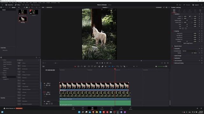Reset the Transform section
This screenshot has width=204, height=114.
[x=202, y=14]
